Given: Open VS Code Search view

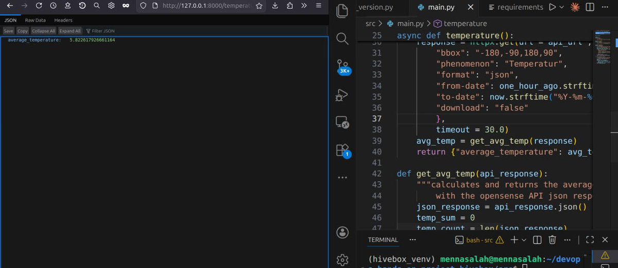Looking at the screenshot, I should point(342,39).
